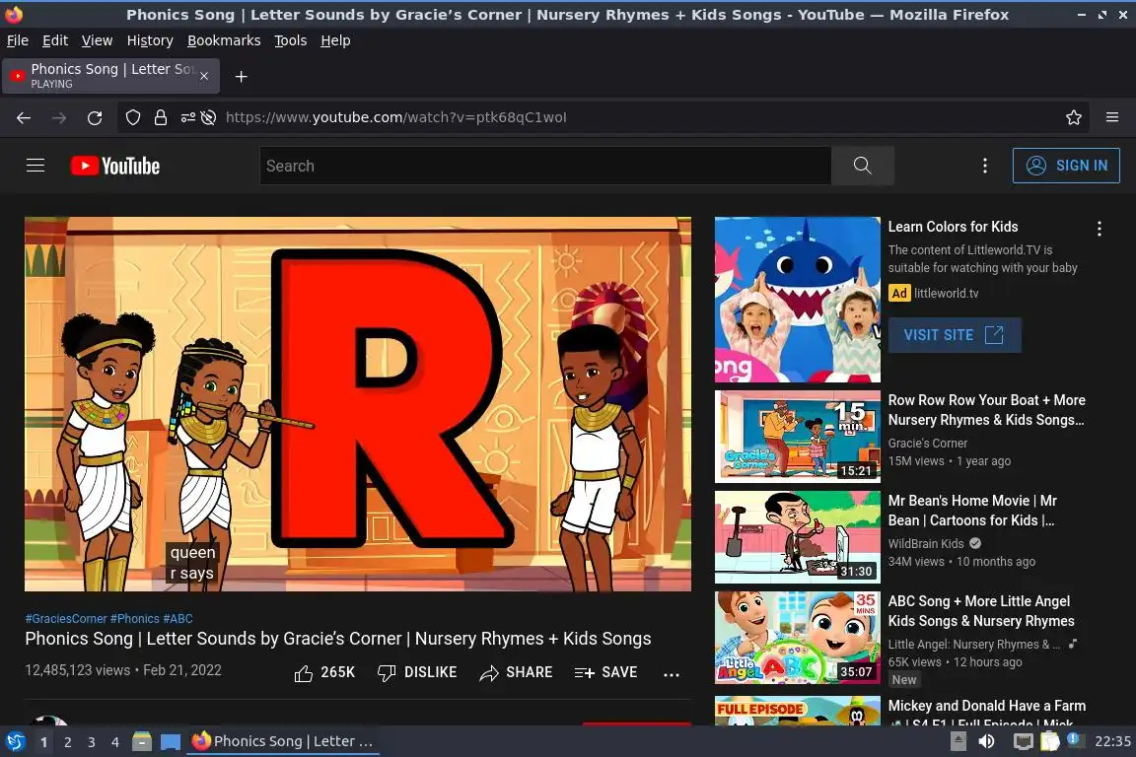Open Row Row Row Your Boat thumbnail
This screenshot has height=757, width=1136.
click(797, 436)
